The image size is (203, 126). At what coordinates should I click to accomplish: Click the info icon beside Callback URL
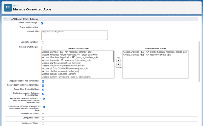39,32
